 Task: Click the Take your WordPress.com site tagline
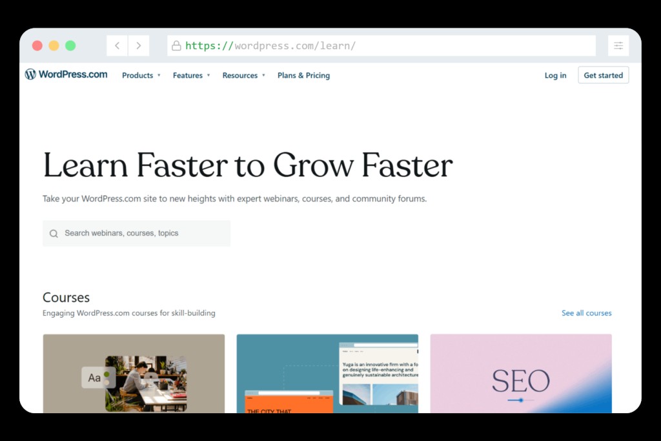[234, 199]
